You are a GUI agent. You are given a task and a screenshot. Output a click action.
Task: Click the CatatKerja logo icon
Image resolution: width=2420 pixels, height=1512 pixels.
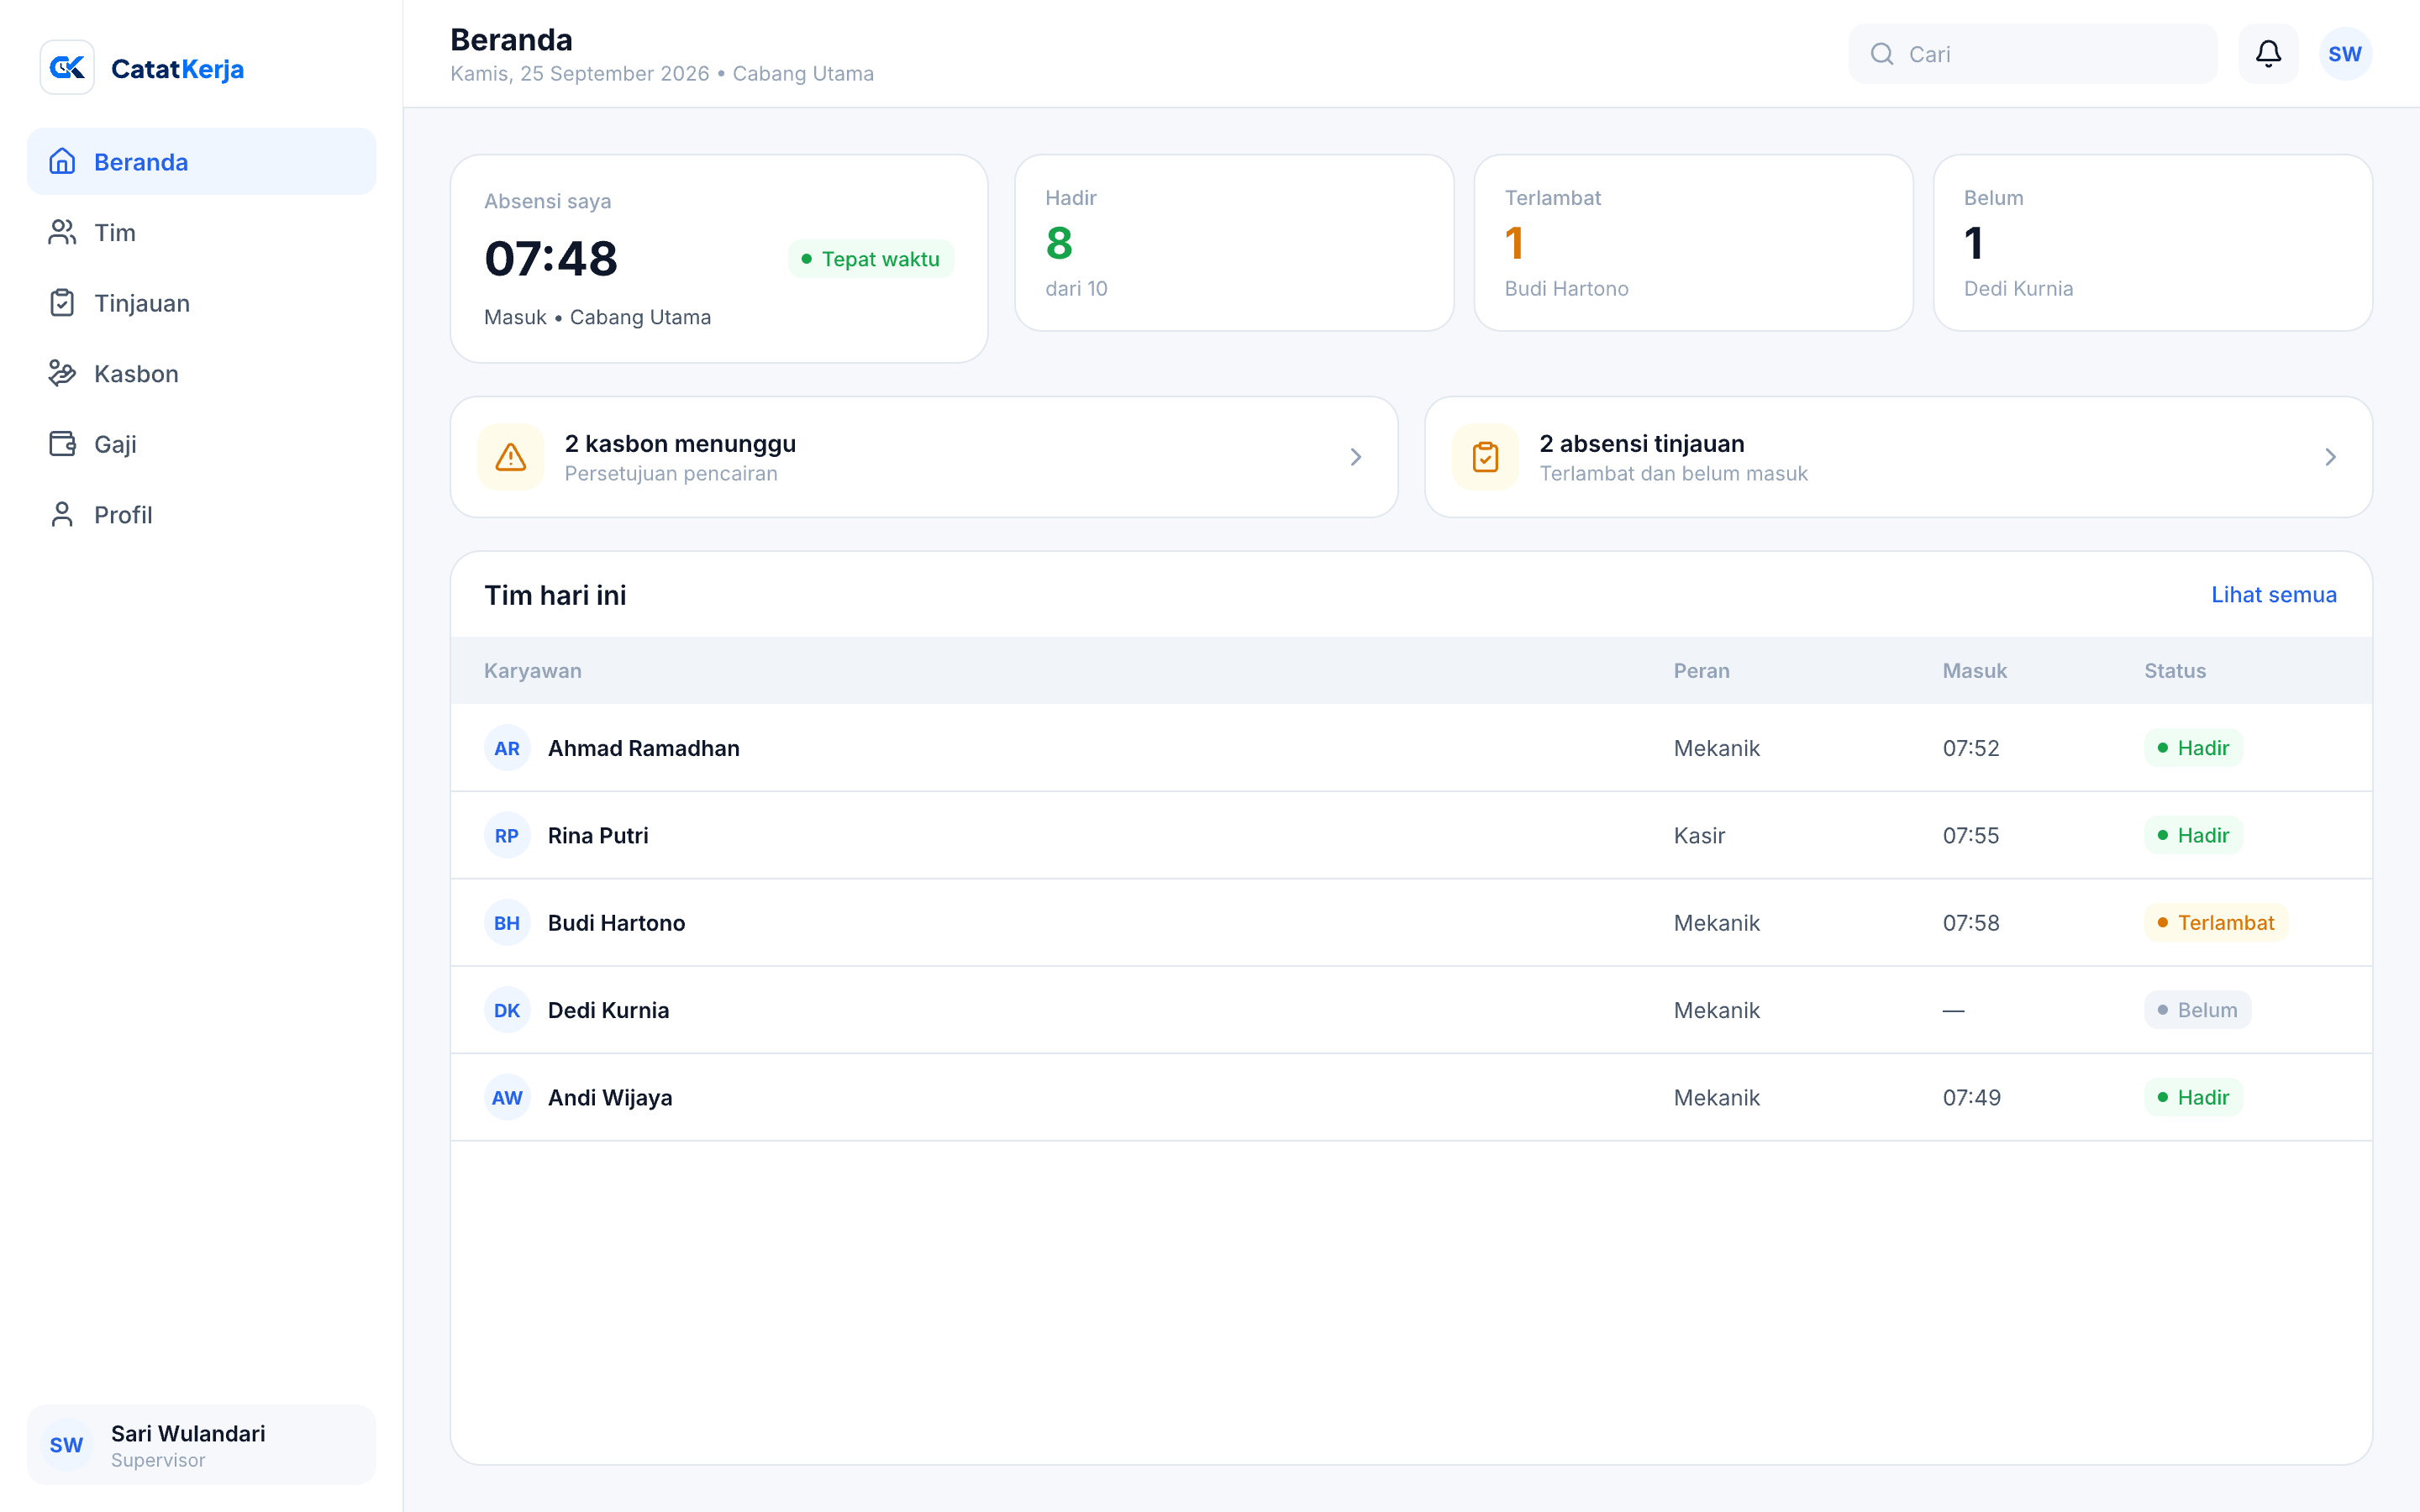tap(67, 68)
